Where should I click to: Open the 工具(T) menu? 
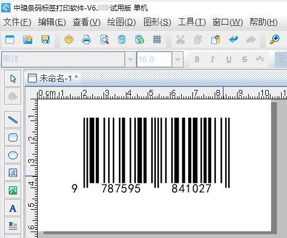pyautogui.click(x=192, y=22)
